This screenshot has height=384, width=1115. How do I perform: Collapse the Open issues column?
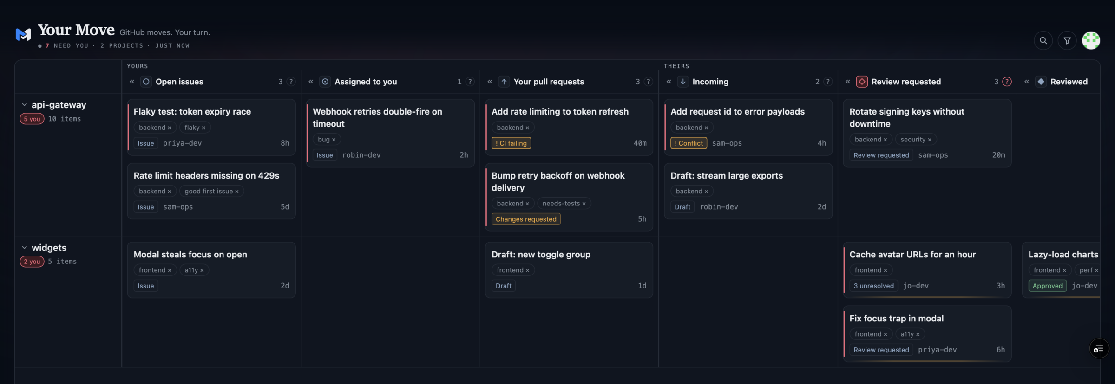[x=132, y=82]
